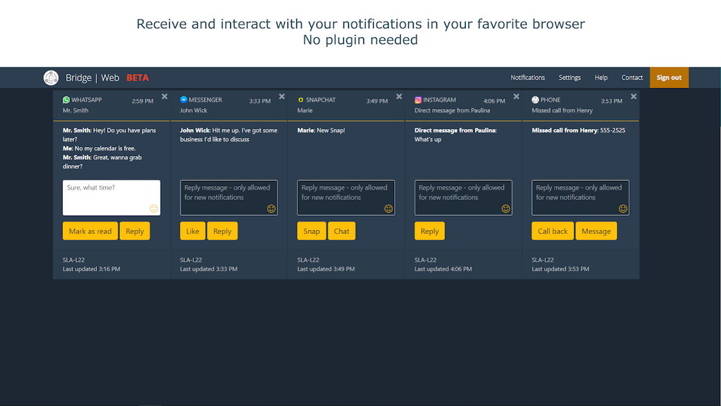Open Settings in the top navigation

tap(570, 78)
